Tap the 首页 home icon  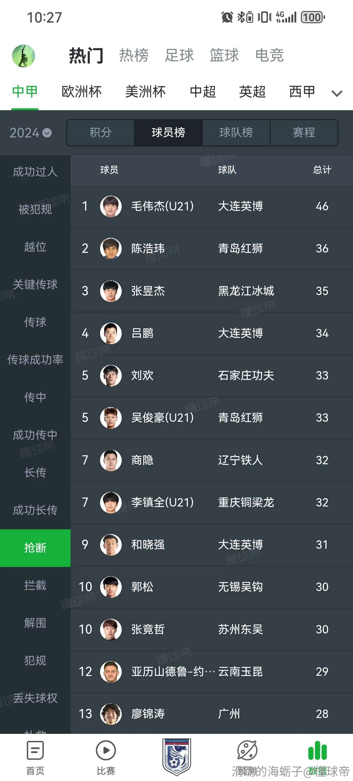point(35,750)
